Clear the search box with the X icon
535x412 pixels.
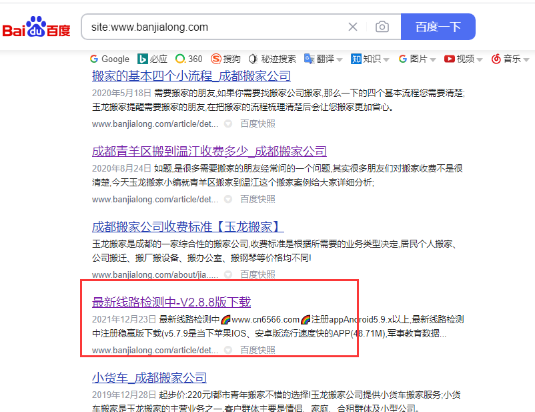coord(353,27)
